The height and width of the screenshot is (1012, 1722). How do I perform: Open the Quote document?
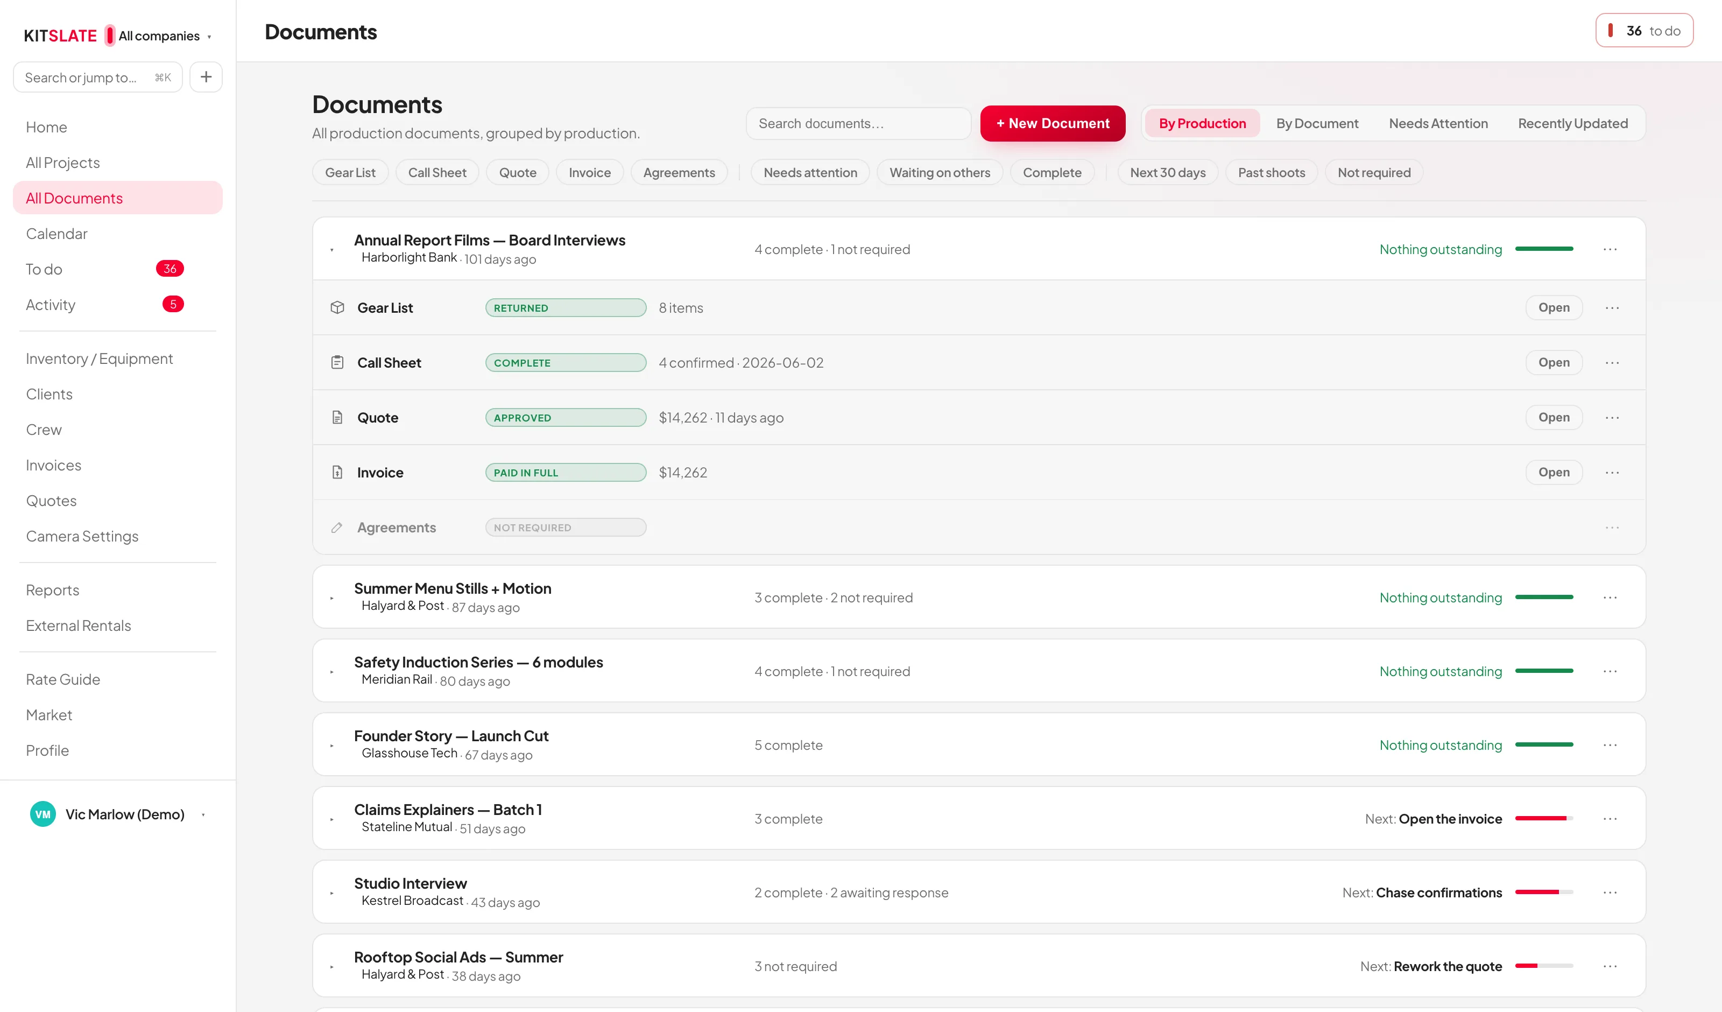pyautogui.click(x=1553, y=417)
